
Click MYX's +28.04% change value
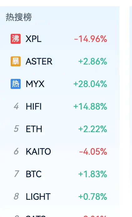[x=90, y=84]
